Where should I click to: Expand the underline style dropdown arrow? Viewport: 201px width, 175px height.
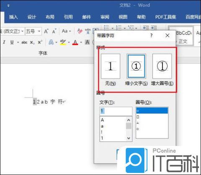(18, 42)
